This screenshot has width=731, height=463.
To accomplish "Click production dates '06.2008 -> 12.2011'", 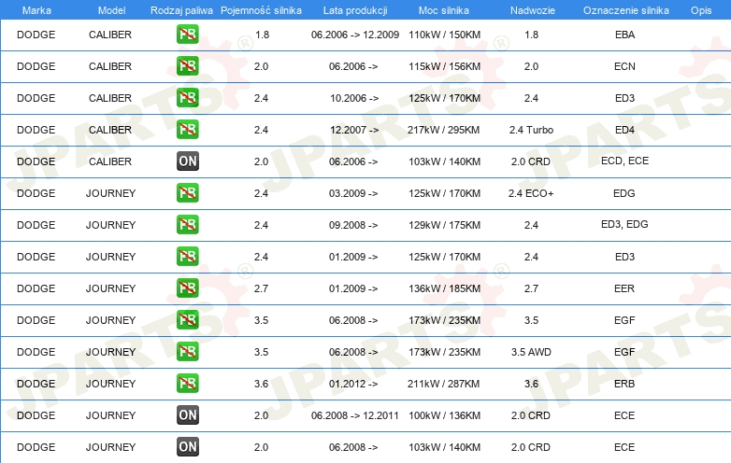I will click(355, 415).
